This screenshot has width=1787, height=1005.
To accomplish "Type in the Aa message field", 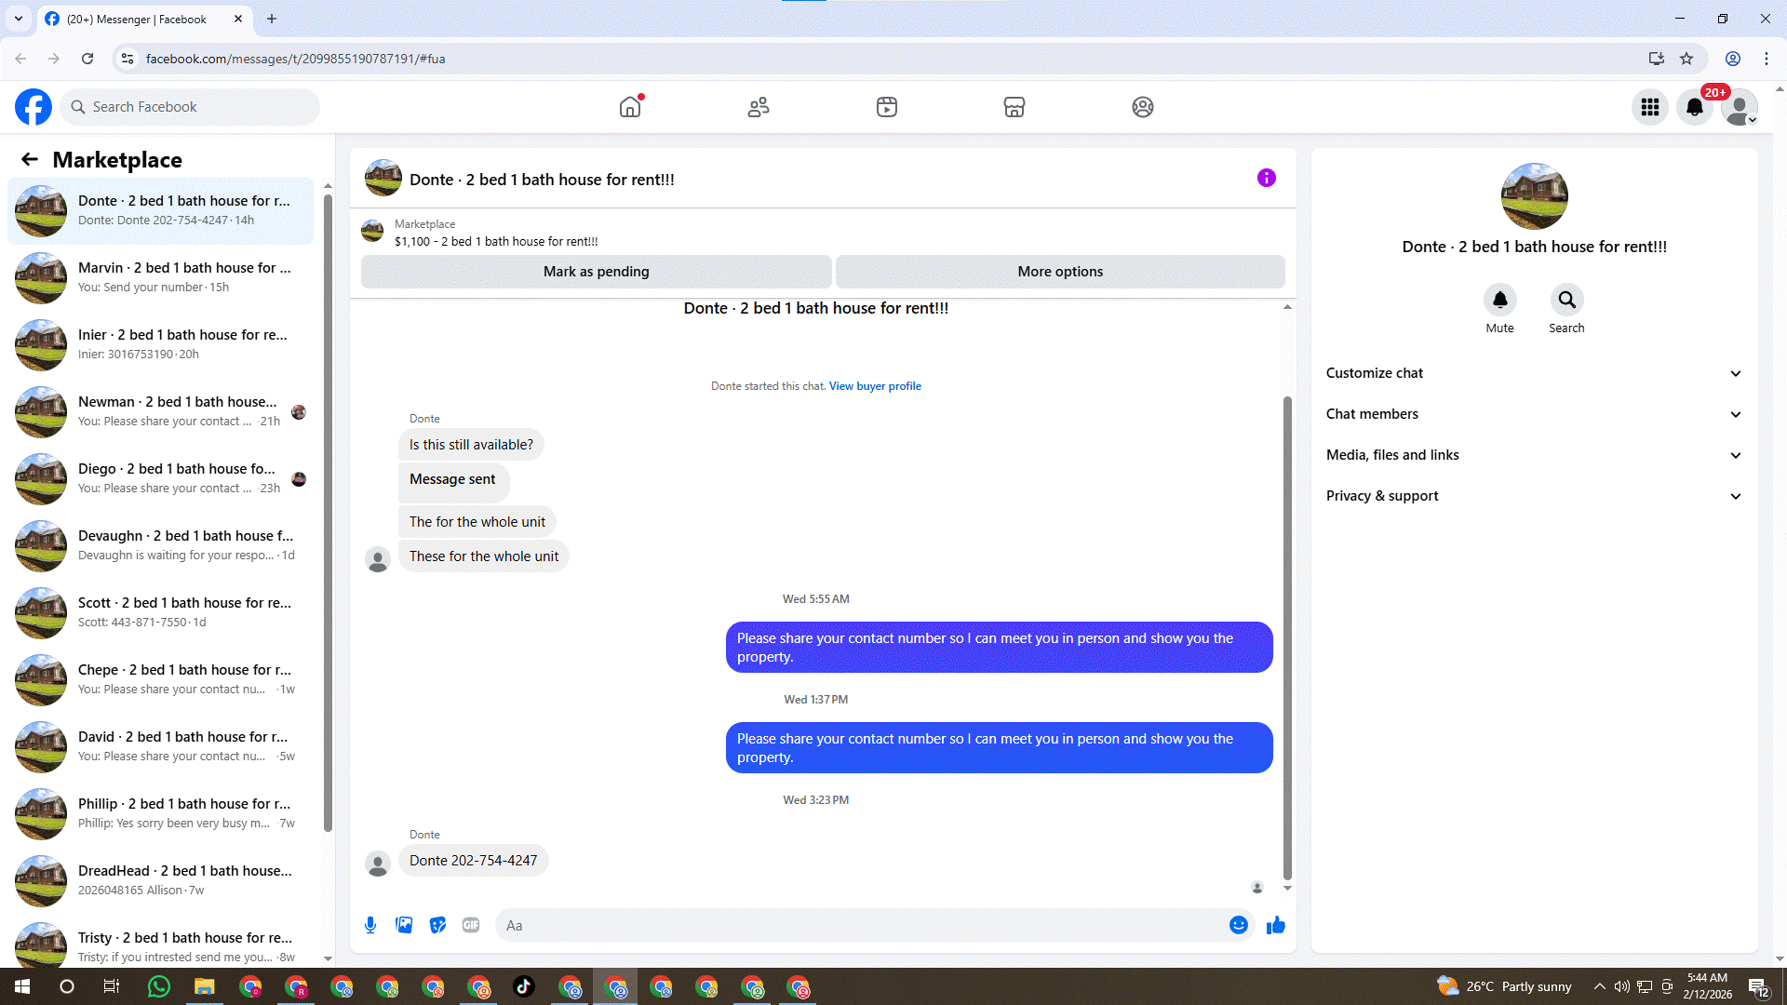I will tap(861, 925).
